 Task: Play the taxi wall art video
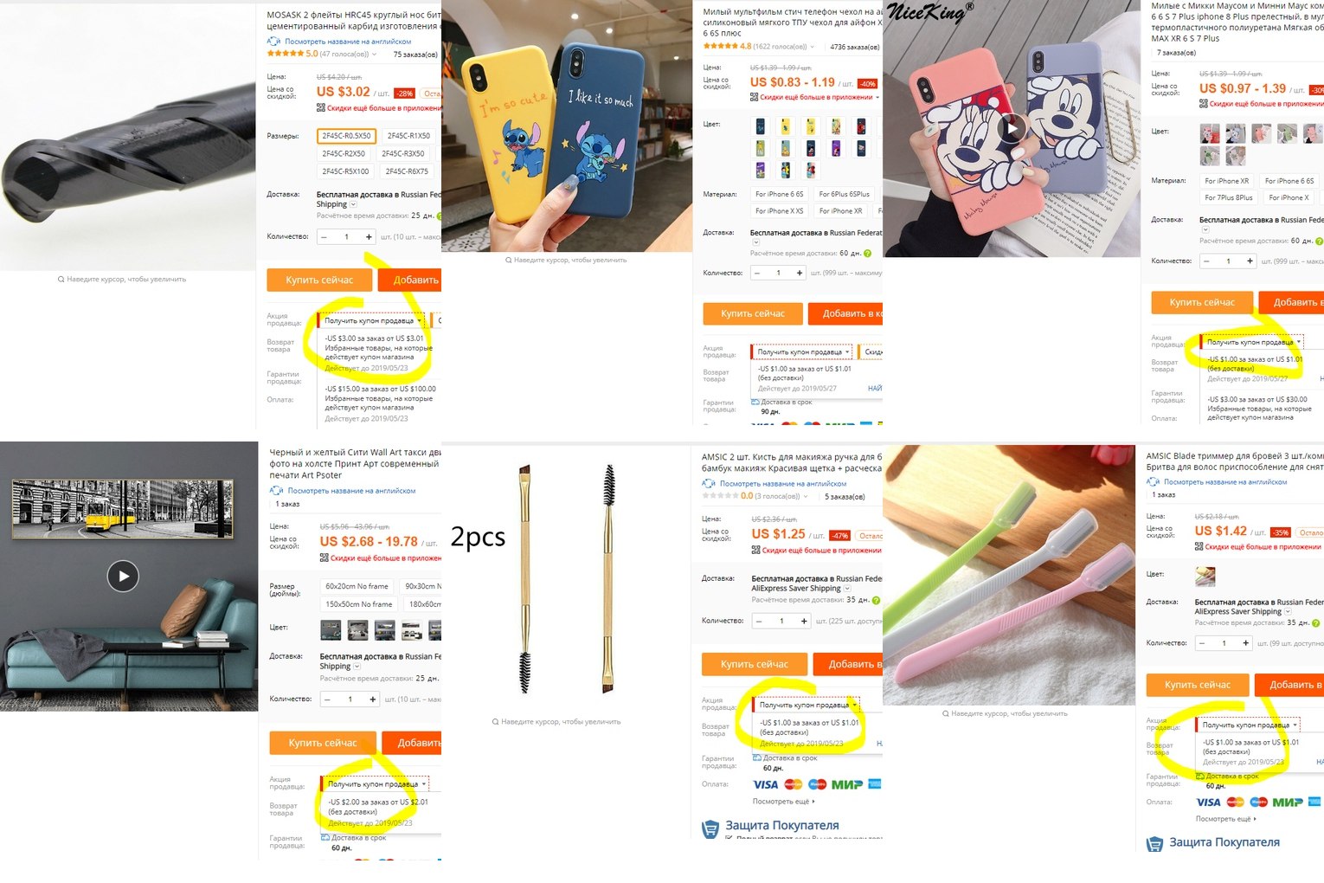pos(123,576)
